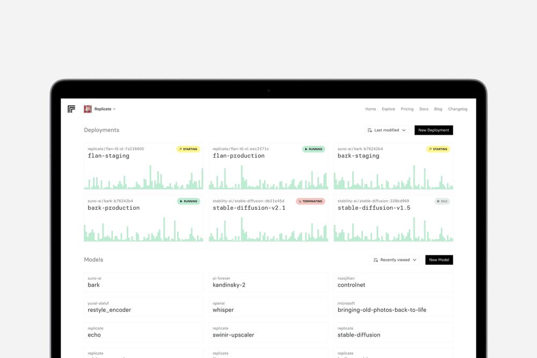The image size is (537, 358).
Task: Open the kandinsky-2 model card
Action: pos(268,282)
